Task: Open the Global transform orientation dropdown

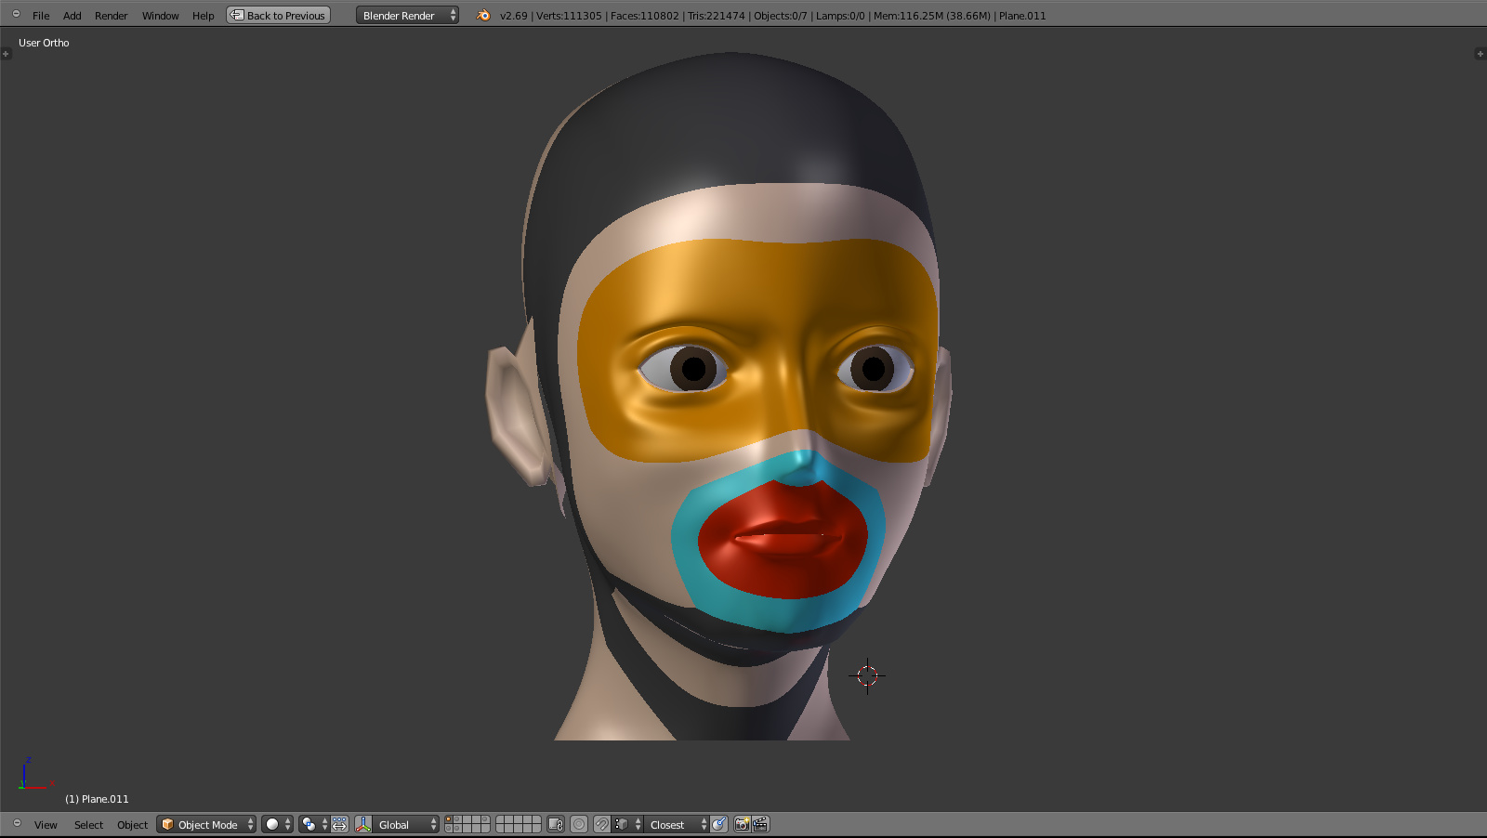Action: (405, 824)
